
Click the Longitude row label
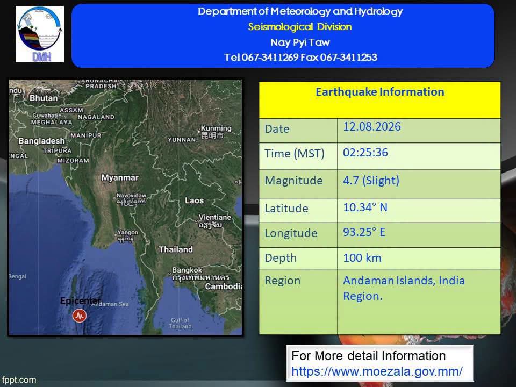coord(291,233)
